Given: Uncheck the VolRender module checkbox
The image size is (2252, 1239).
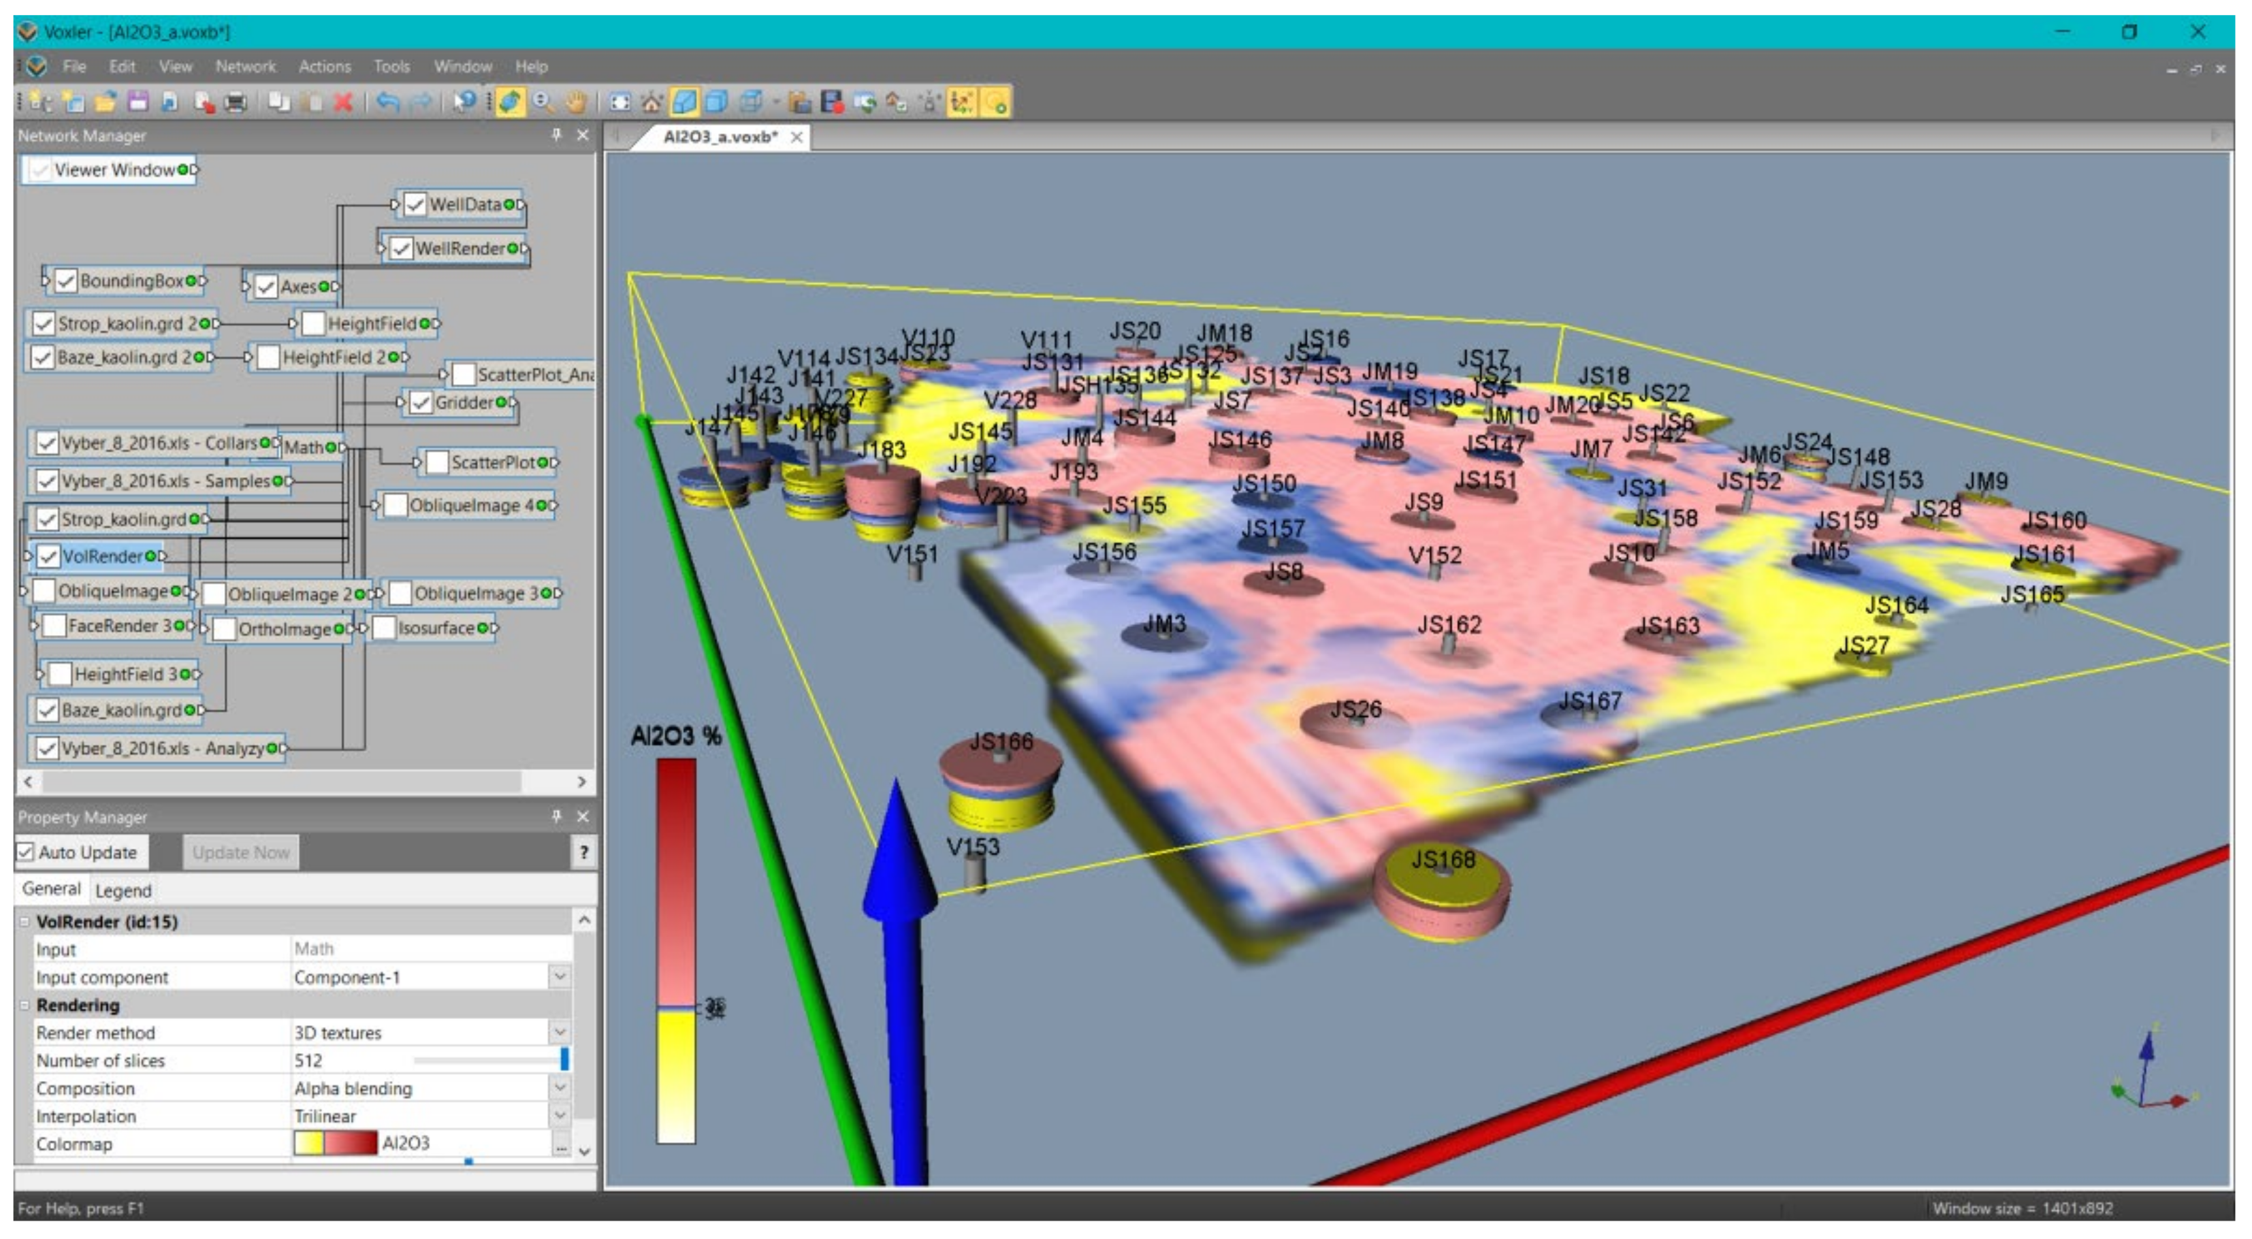Looking at the screenshot, I should 49,556.
